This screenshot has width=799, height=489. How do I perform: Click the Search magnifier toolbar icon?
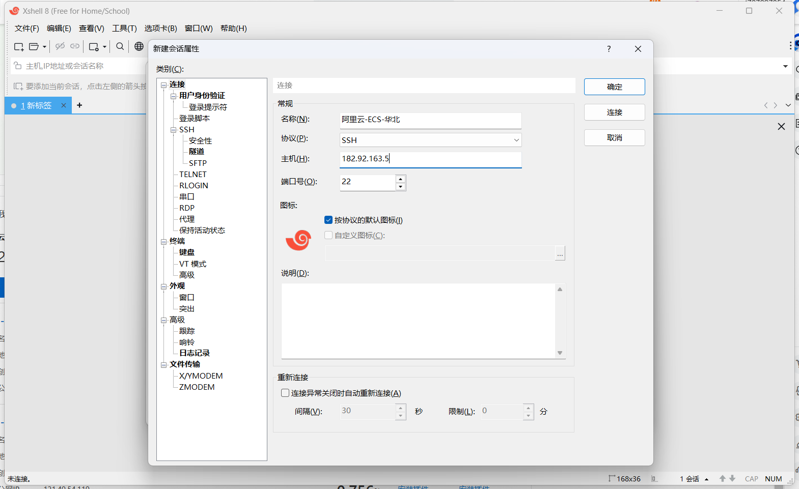tap(120, 46)
